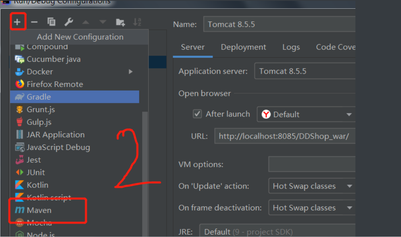Click the JUnit icon
401x237 pixels.
tap(20, 172)
